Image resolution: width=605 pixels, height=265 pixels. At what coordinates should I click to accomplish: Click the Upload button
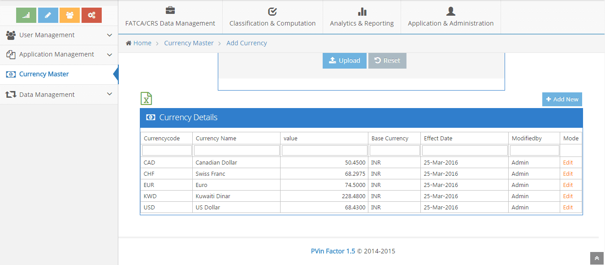345,61
